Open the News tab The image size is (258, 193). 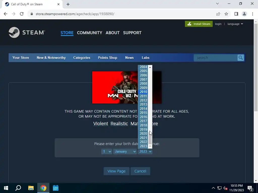(x=129, y=58)
